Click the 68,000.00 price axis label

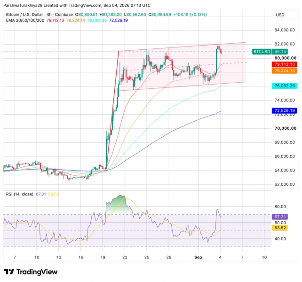coord(285,142)
